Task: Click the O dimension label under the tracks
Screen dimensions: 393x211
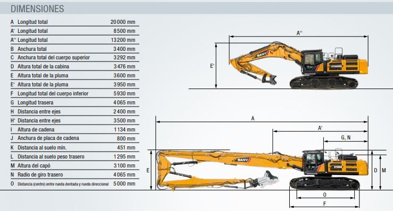Action: (x=324, y=195)
